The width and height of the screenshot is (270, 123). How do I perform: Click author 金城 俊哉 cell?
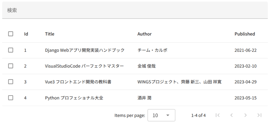pyautogui.click(x=147, y=66)
